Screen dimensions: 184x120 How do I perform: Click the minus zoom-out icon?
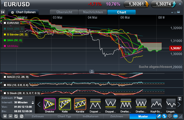(11, 116)
